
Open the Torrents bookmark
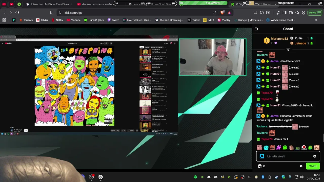click(26, 20)
